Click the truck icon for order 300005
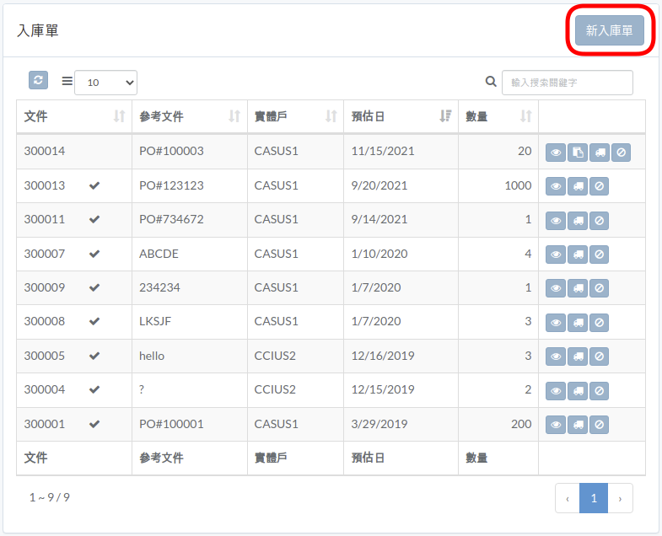Image resolution: width=662 pixels, height=536 pixels. point(578,356)
